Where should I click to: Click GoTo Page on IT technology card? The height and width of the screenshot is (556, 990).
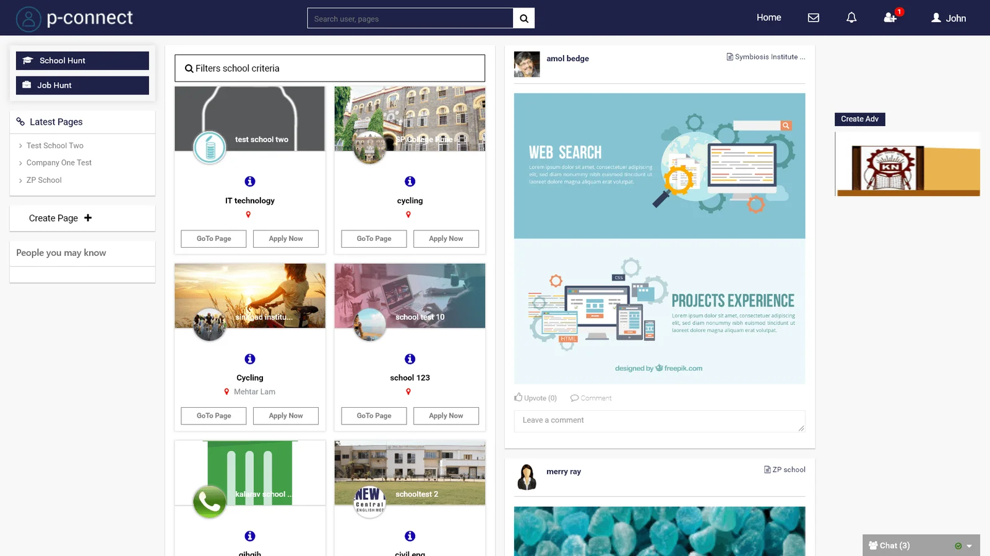pyautogui.click(x=213, y=238)
